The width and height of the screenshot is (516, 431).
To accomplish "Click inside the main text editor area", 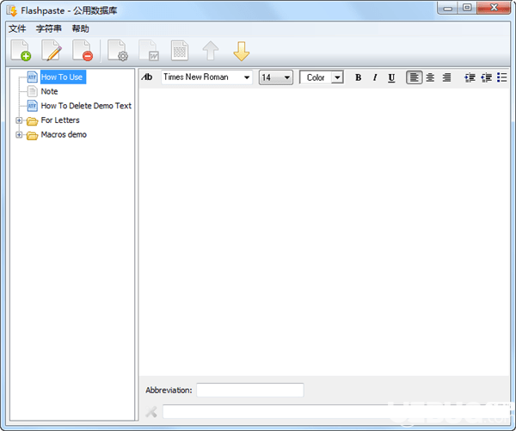I will [x=324, y=232].
